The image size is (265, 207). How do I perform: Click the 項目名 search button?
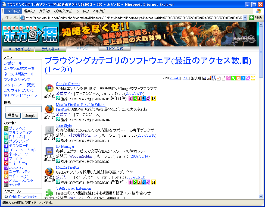pos(13,115)
